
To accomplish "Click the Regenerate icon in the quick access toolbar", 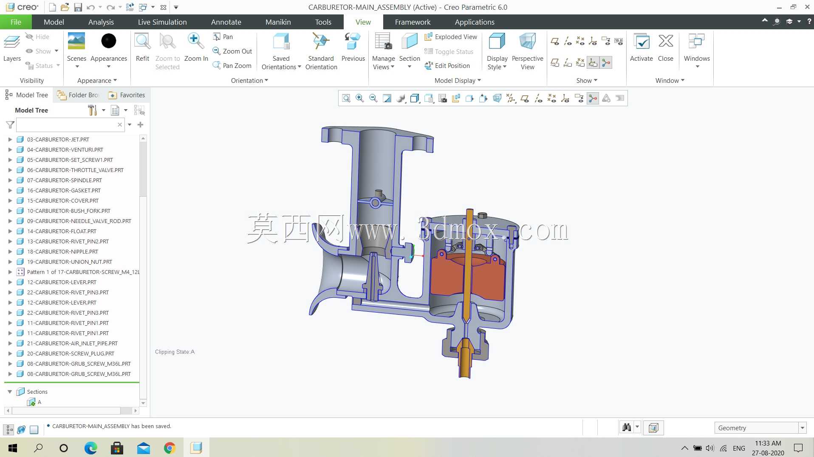I will [x=130, y=7].
